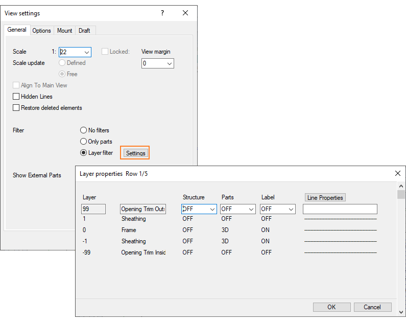
Task: Open the Structure dropdown for layer 99
Action: pyautogui.click(x=212, y=209)
